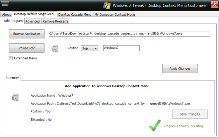Select the Desktop Default Single Menu tab
Image resolution: width=219 pixels, height=138 pixels.
[35, 14]
